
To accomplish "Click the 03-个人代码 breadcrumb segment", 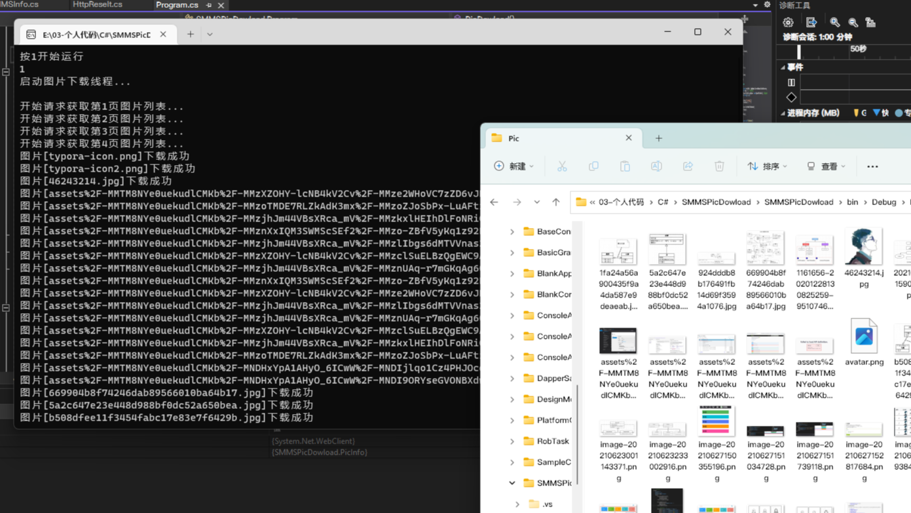I will coord(621,202).
